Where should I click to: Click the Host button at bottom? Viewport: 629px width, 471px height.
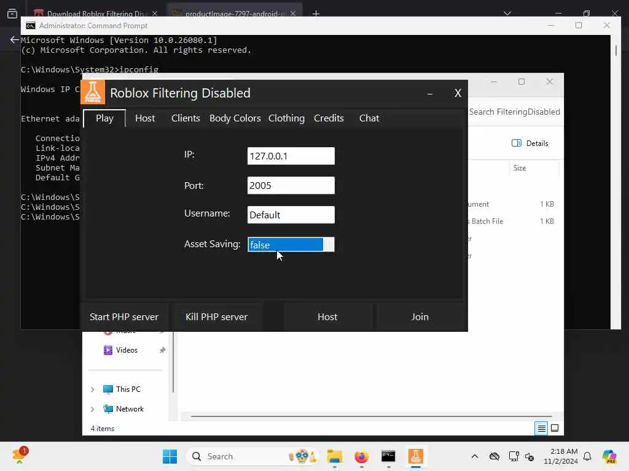327,317
